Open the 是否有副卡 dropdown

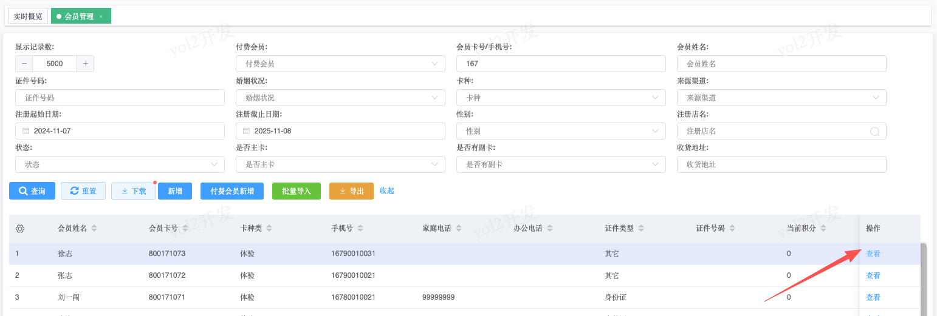(x=561, y=164)
